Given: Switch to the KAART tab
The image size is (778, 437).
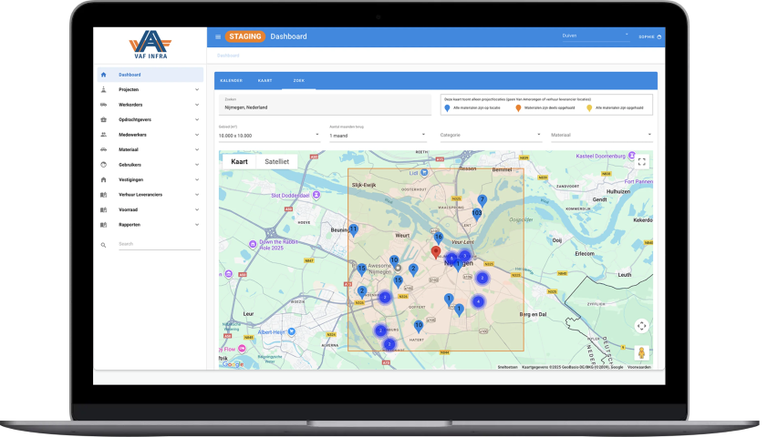Looking at the screenshot, I should tap(265, 81).
